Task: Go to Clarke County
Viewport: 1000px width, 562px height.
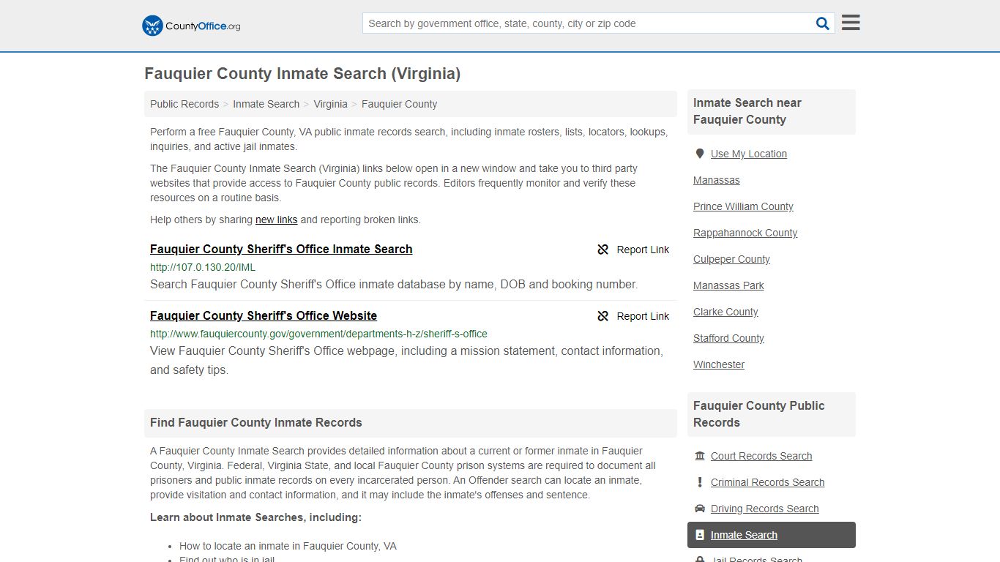Action: pos(725,312)
